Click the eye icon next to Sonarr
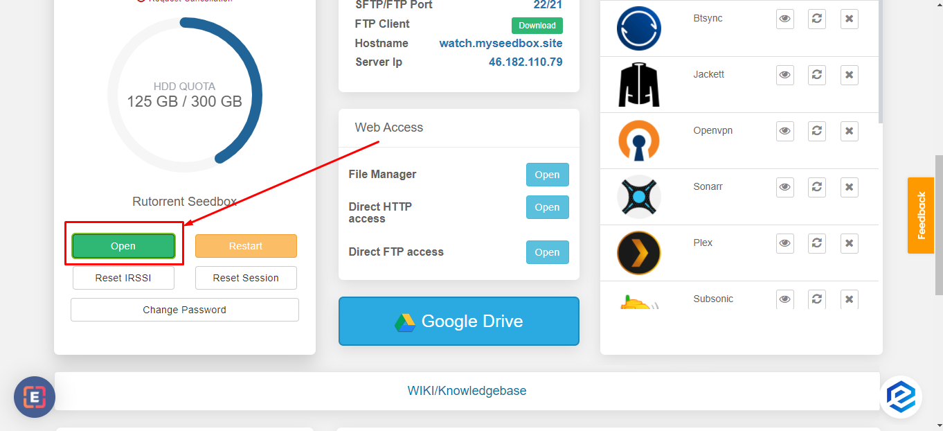The width and height of the screenshot is (943, 431). [x=784, y=186]
